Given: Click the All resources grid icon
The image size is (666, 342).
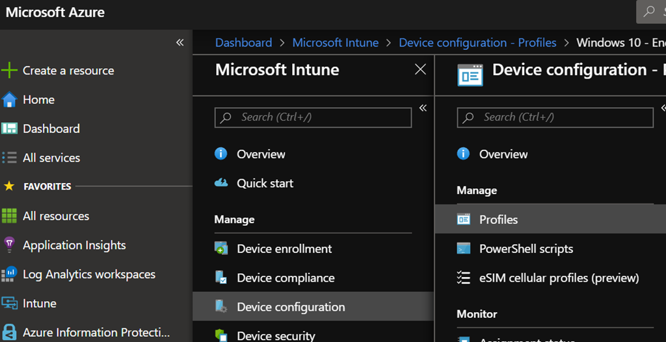Looking at the screenshot, I should [x=9, y=216].
